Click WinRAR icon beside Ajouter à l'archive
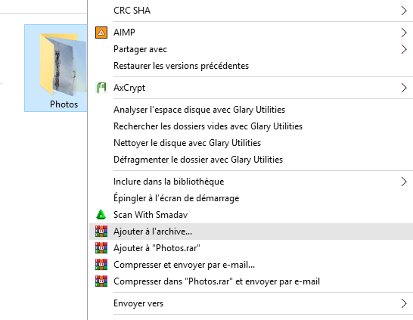 [101, 231]
